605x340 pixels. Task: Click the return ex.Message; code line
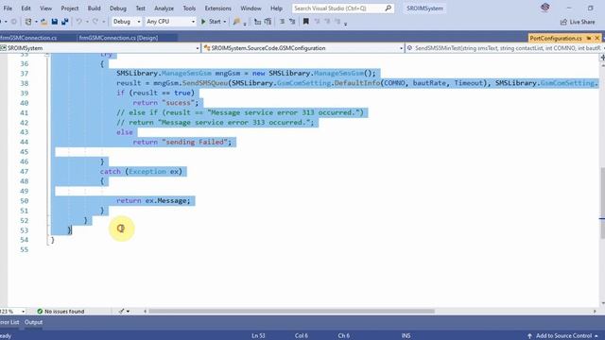click(153, 200)
